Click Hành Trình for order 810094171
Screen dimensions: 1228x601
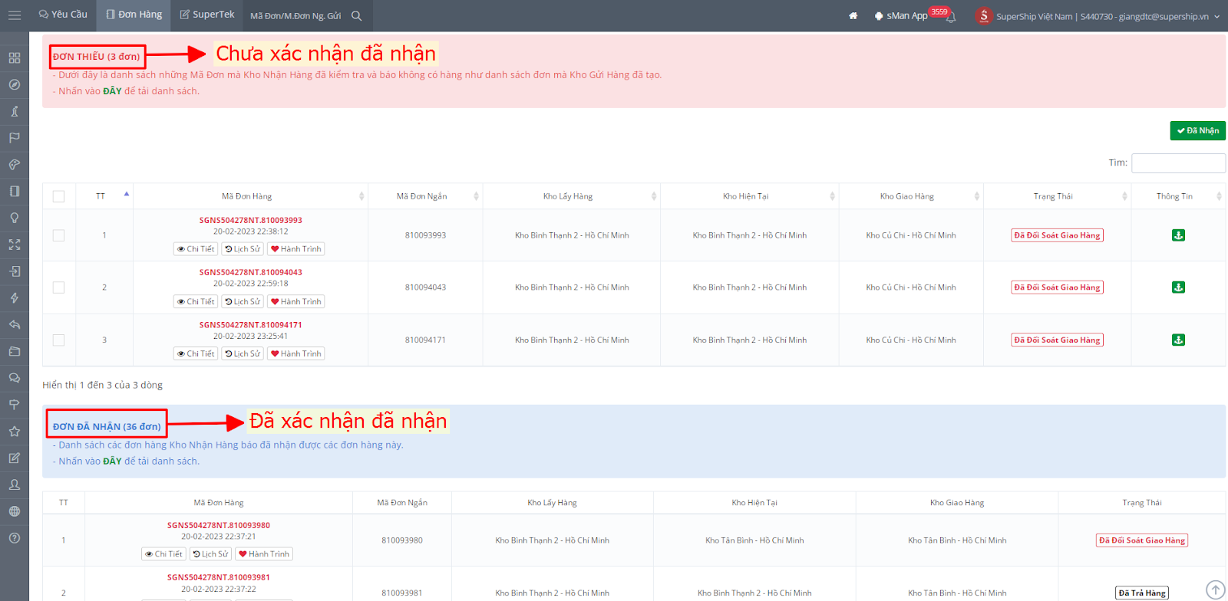click(296, 353)
